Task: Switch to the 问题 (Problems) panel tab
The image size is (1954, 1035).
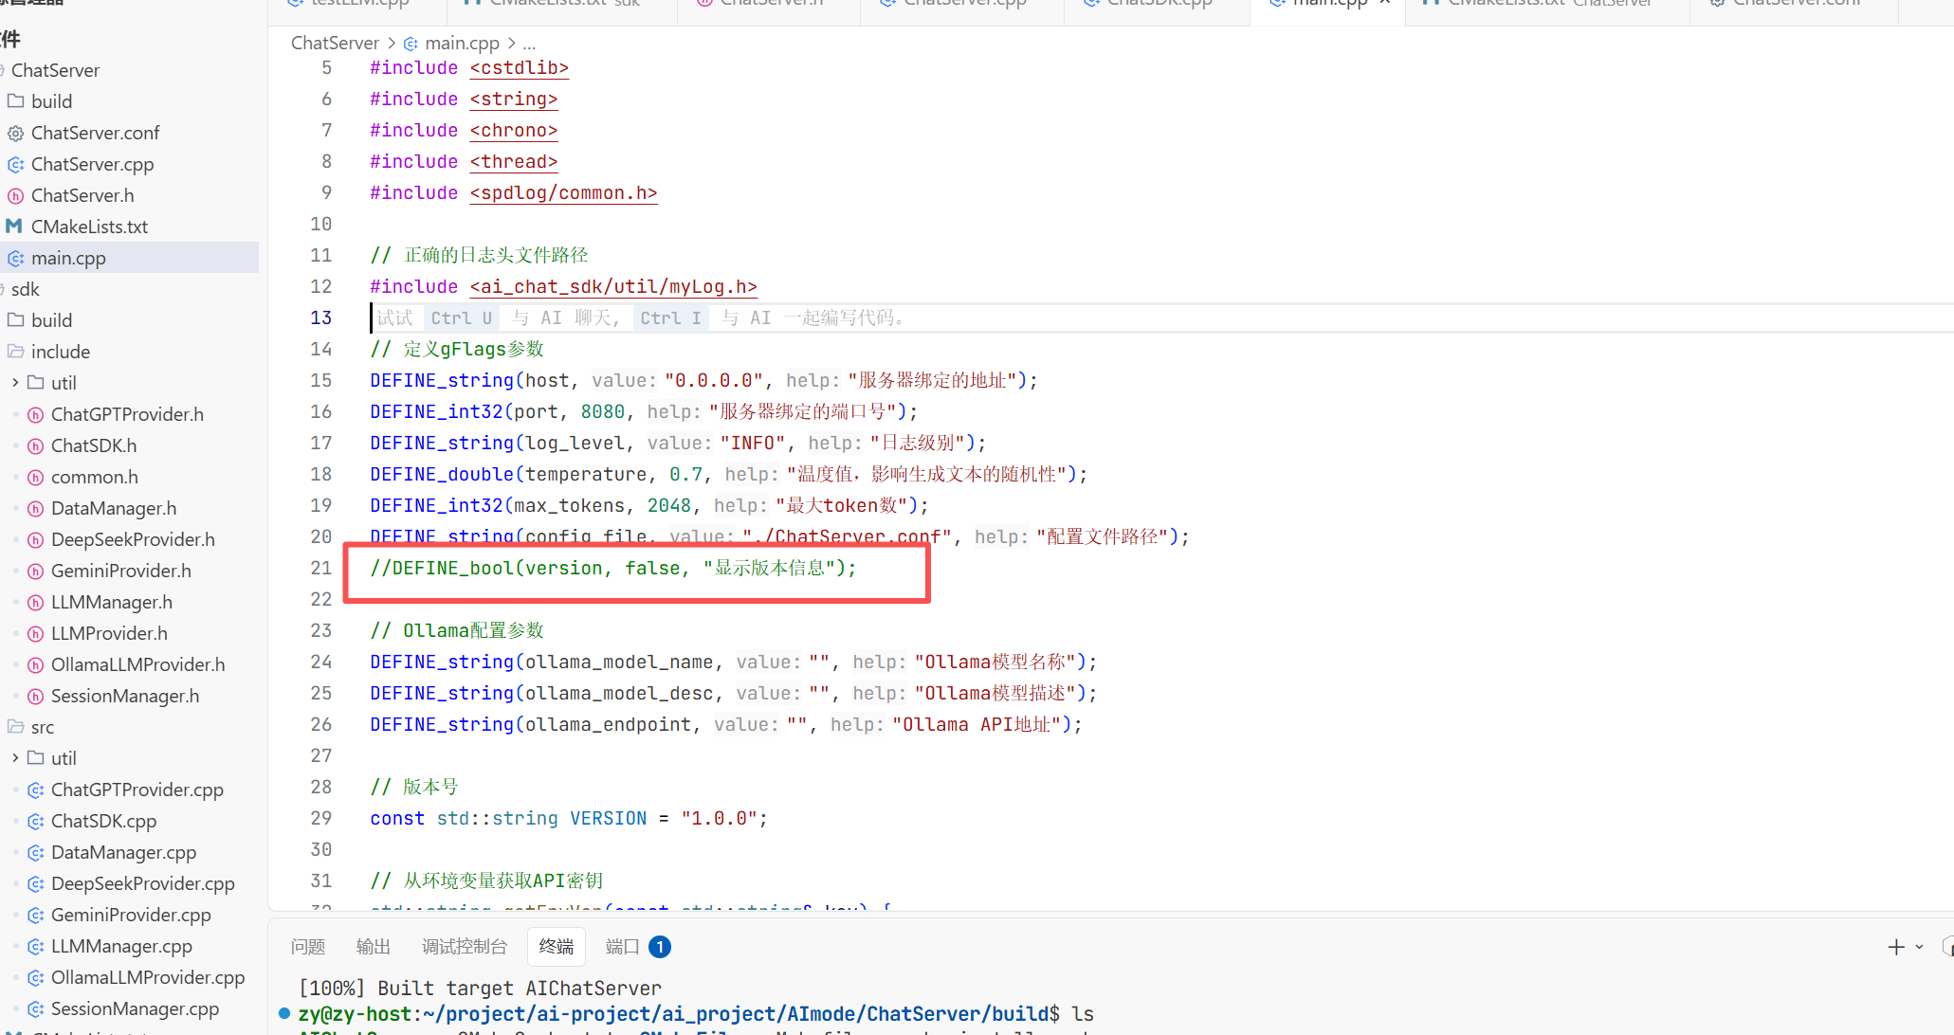Action: click(x=308, y=947)
